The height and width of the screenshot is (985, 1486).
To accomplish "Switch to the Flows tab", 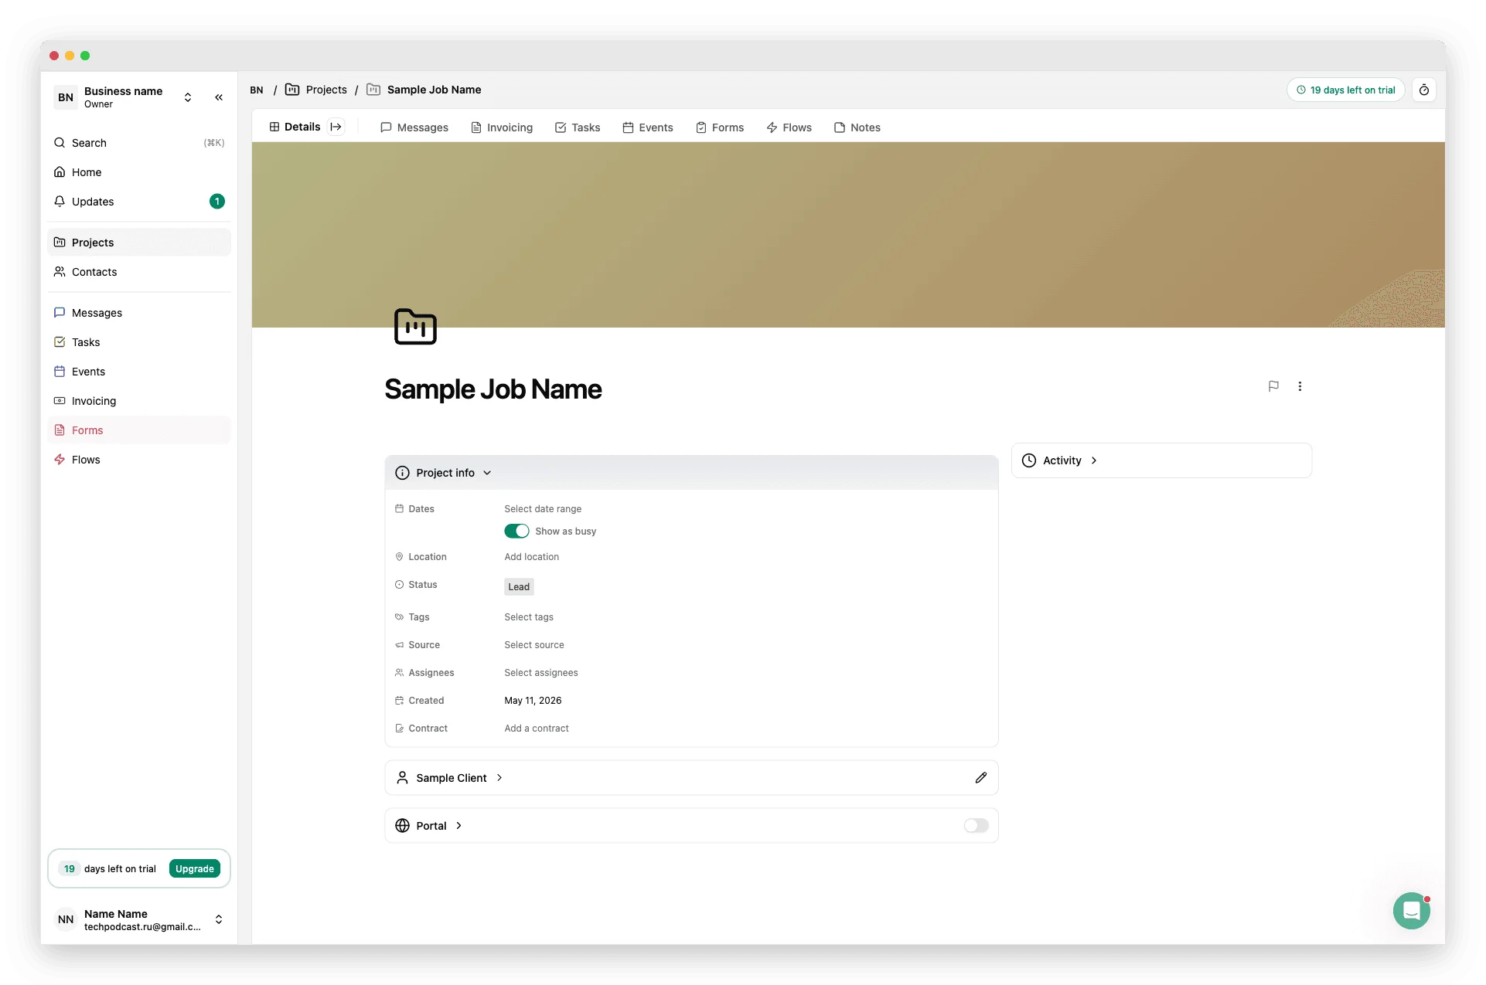I will click(x=789, y=127).
